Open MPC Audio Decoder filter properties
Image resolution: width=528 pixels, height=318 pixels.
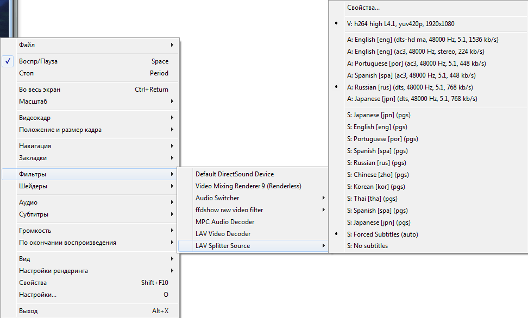click(225, 222)
